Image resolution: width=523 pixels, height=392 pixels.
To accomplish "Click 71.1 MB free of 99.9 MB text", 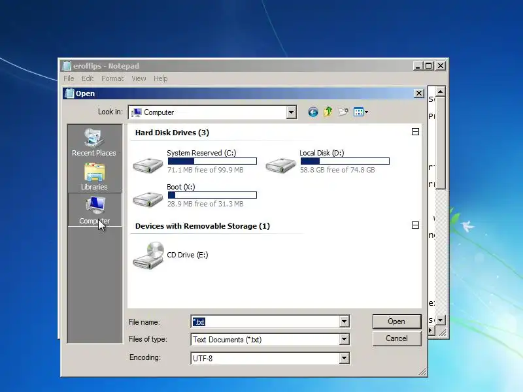I will (205, 170).
